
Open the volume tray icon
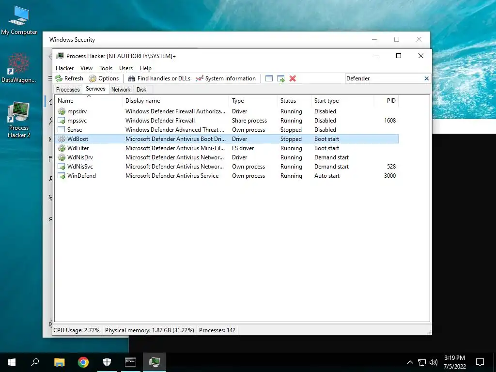pyautogui.click(x=434, y=362)
